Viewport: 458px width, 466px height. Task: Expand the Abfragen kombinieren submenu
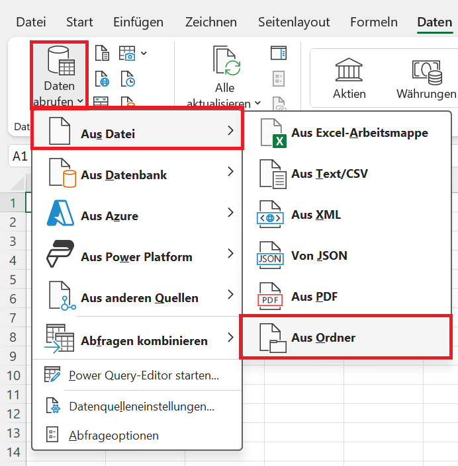pos(137,338)
